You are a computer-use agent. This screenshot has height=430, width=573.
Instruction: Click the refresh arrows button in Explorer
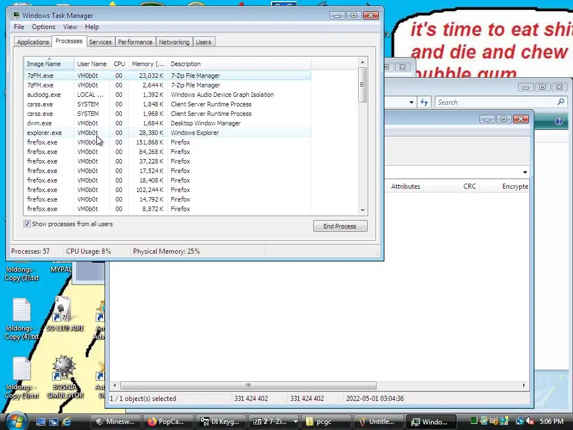(x=424, y=102)
